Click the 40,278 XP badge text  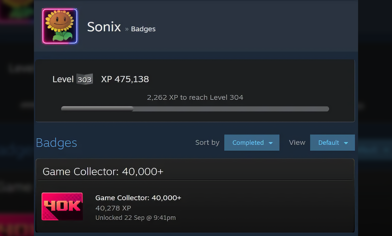pyautogui.click(x=113, y=208)
